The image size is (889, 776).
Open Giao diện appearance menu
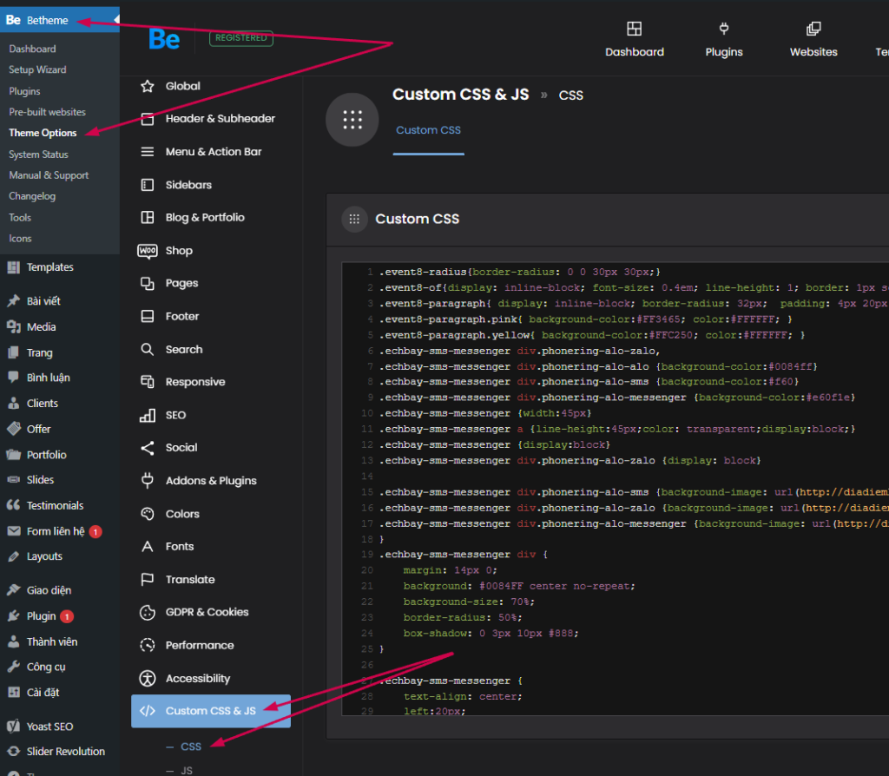click(49, 590)
